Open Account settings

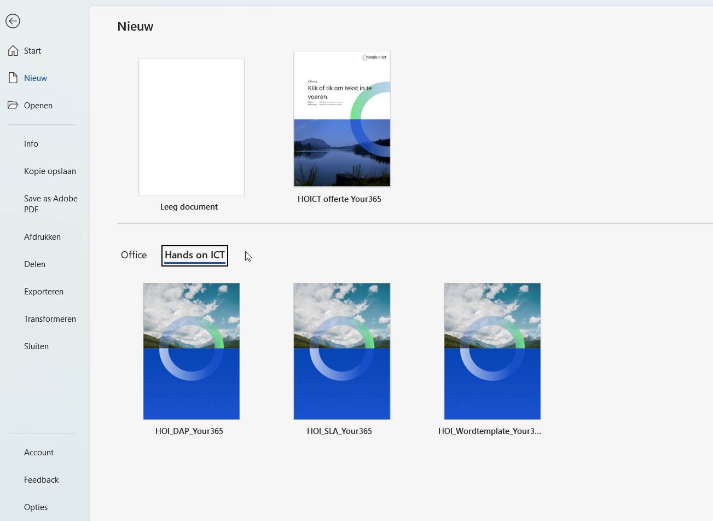[38, 452]
